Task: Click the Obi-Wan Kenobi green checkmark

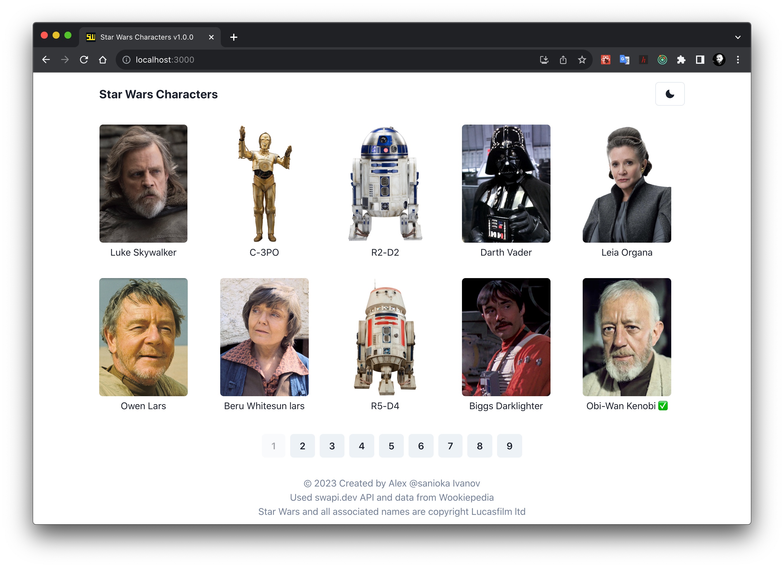Action: coord(663,406)
